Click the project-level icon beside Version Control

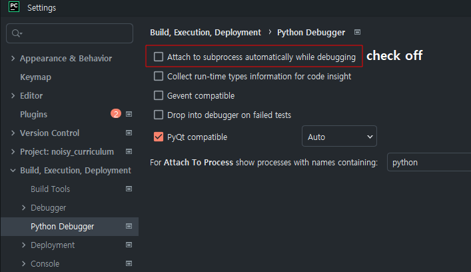tap(129, 133)
